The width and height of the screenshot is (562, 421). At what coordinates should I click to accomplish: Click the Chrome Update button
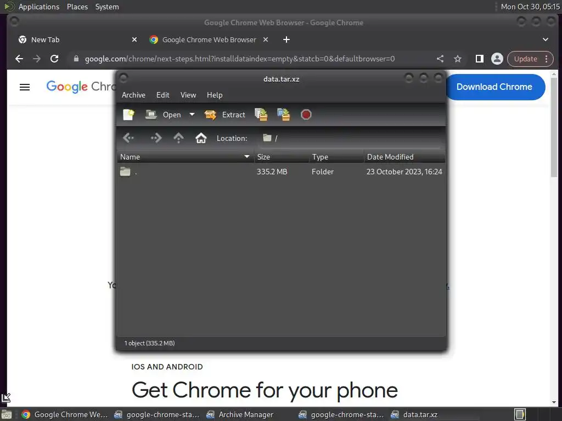point(525,59)
